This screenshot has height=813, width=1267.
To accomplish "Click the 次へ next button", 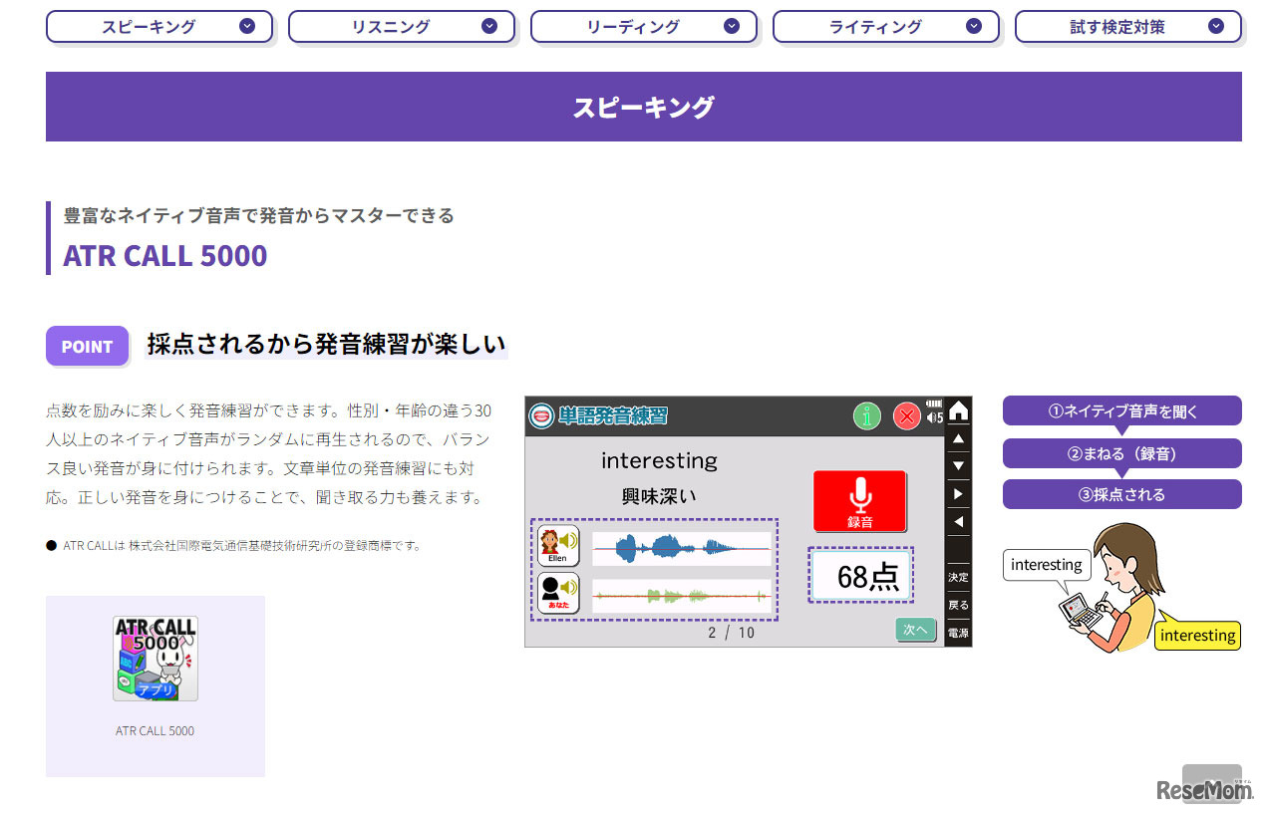I will pos(915,630).
